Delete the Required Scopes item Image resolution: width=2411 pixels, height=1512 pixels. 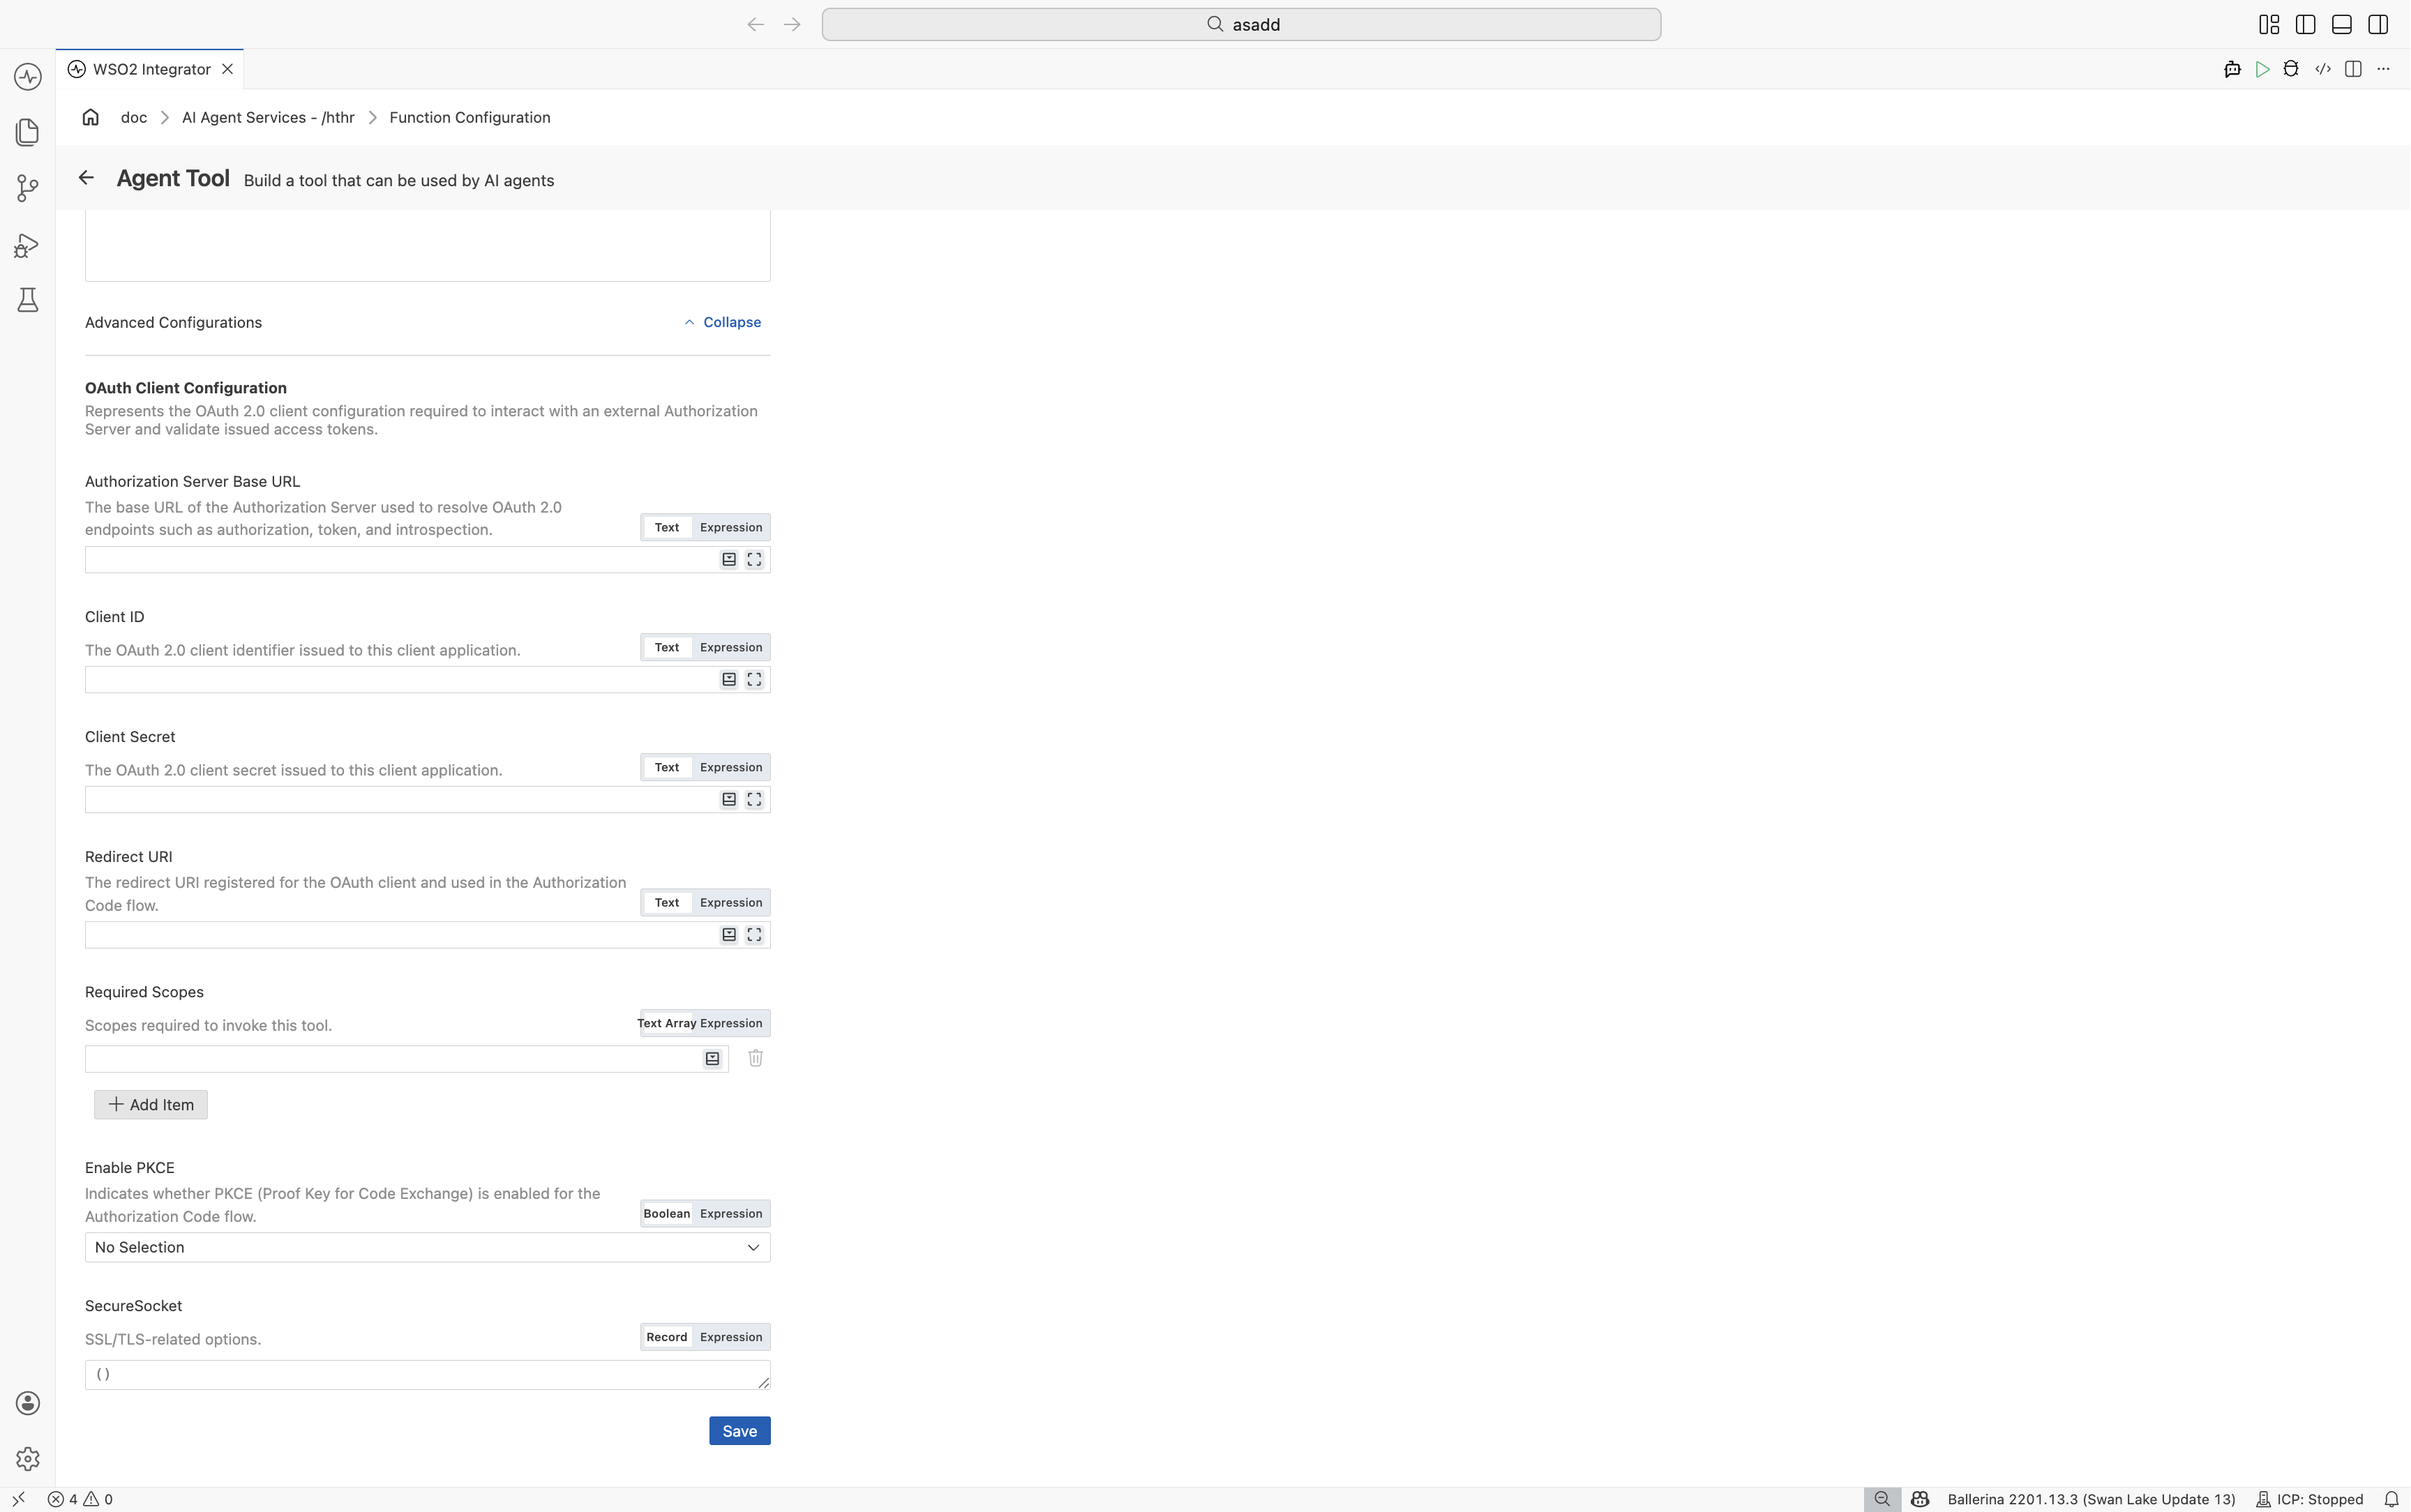click(x=756, y=1058)
